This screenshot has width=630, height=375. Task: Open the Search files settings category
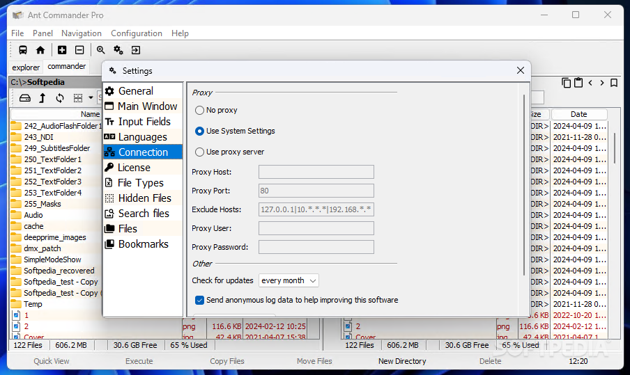tap(143, 214)
